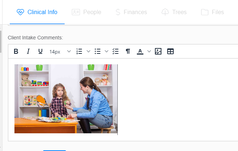
Task: Expand the text color picker arrow
Action: 149,51
